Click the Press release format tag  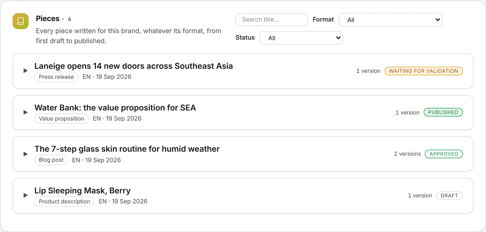(x=56, y=77)
